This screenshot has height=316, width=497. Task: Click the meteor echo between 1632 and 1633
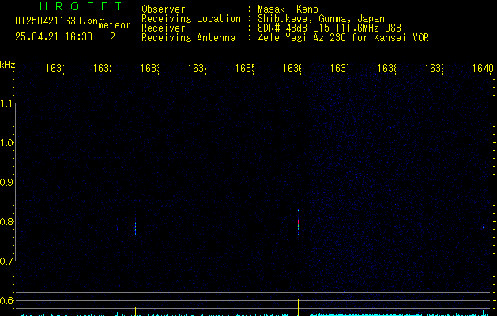(135, 228)
